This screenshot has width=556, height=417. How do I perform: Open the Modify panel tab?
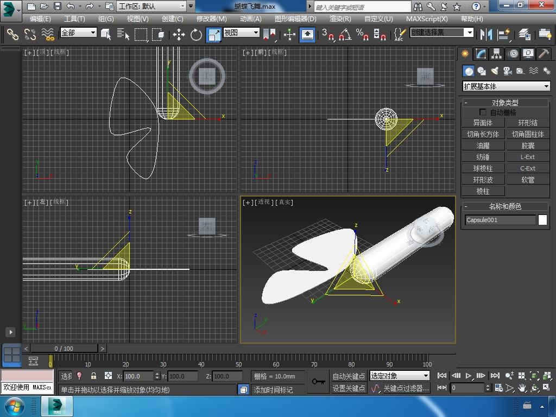tap(481, 54)
